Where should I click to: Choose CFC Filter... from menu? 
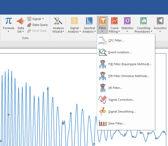pyautogui.click(x=126, y=41)
